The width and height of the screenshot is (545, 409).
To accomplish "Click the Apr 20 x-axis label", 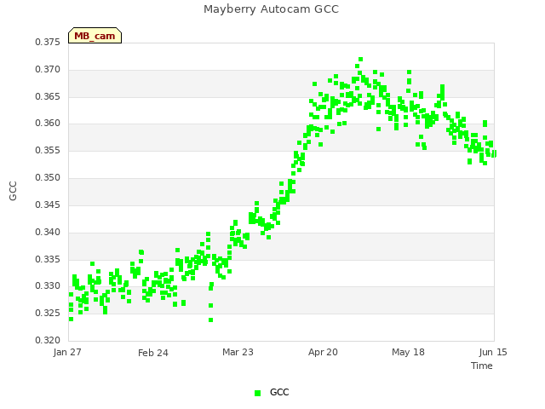I will click(323, 352).
